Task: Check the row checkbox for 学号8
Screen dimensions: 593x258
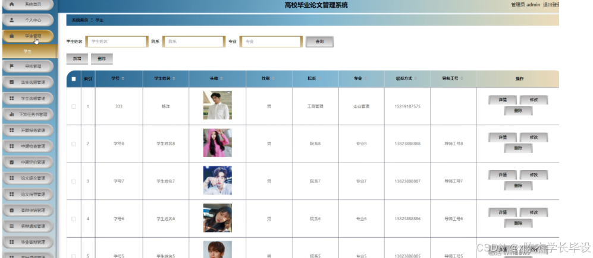Action: [x=74, y=144]
